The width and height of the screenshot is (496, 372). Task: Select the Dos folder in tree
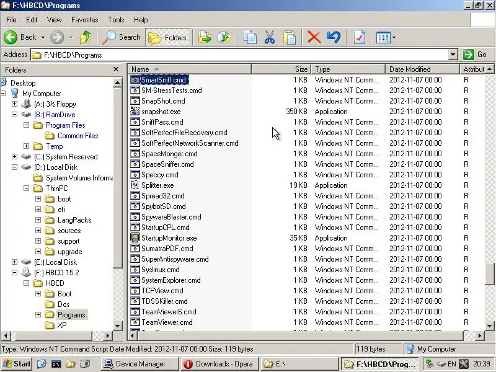pos(64,304)
